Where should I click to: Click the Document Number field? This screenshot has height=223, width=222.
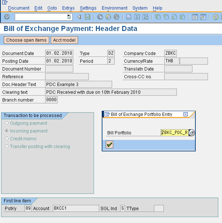tap(59, 69)
